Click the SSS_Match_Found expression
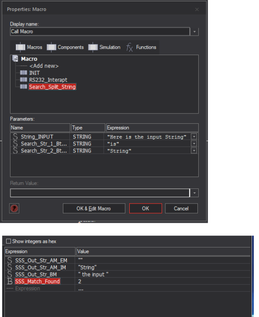259x317 pixels. 37,281
